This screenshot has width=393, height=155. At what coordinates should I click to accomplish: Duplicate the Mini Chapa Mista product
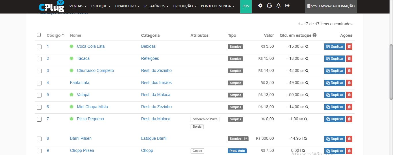click(x=334, y=107)
